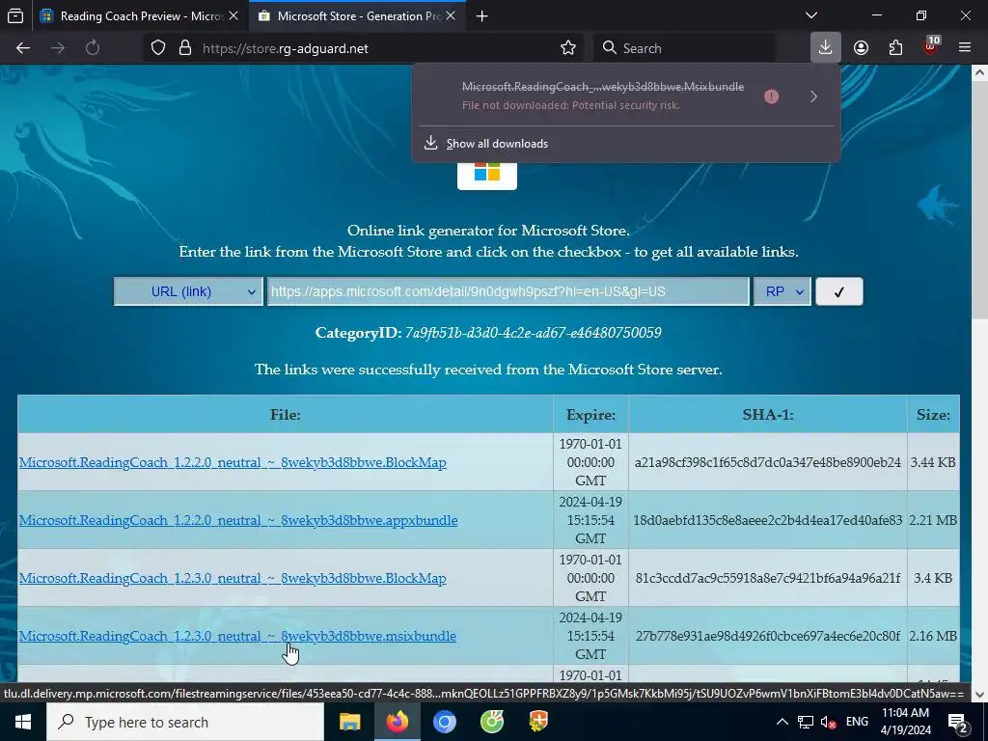988x741 pixels.
Task: Click the uBlock Origin icon with badge 10
Action: 931,46
